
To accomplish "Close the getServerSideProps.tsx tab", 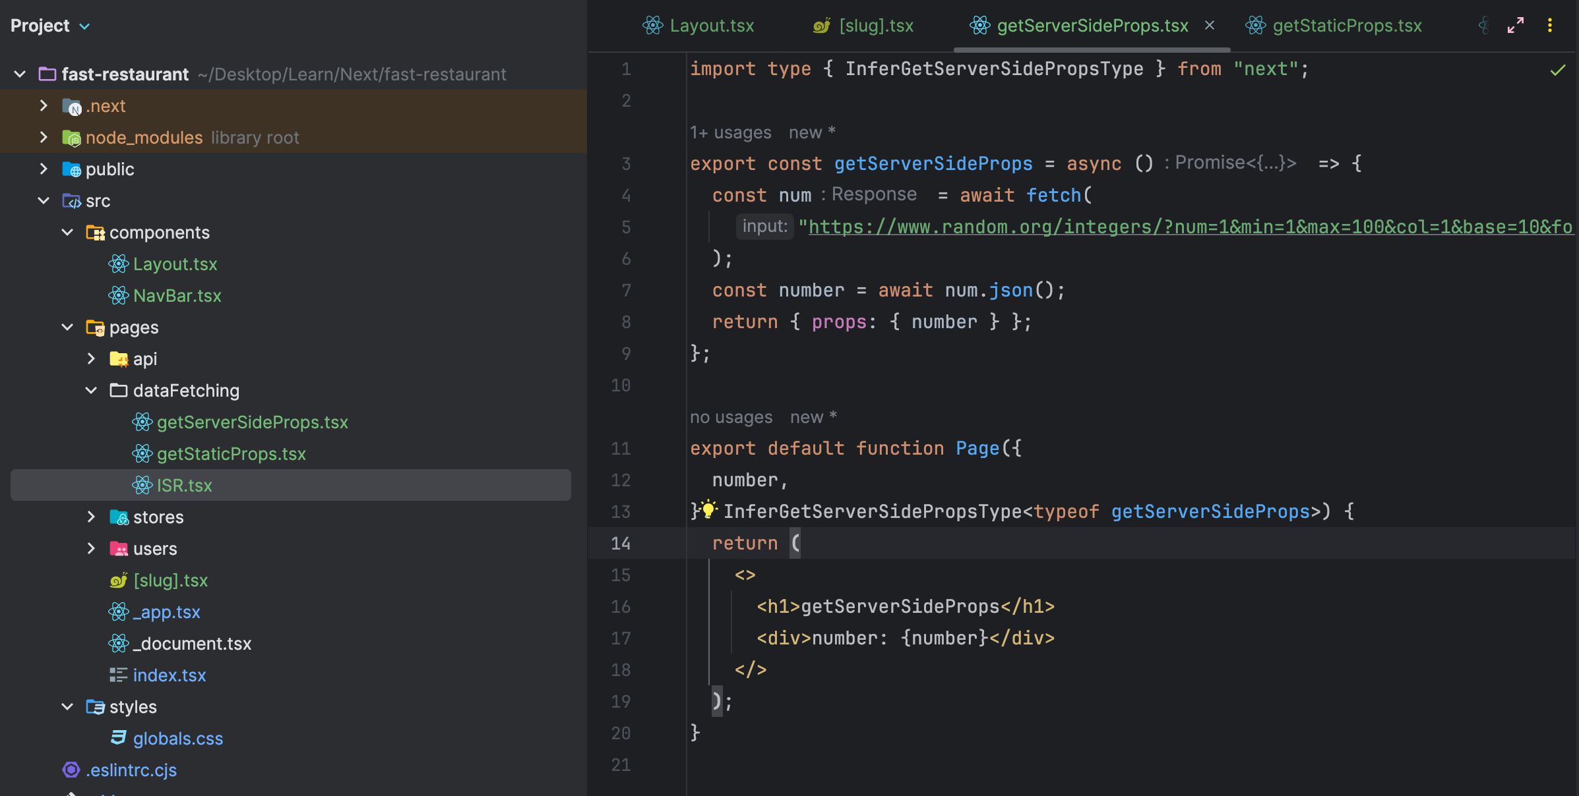I will [x=1210, y=26].
